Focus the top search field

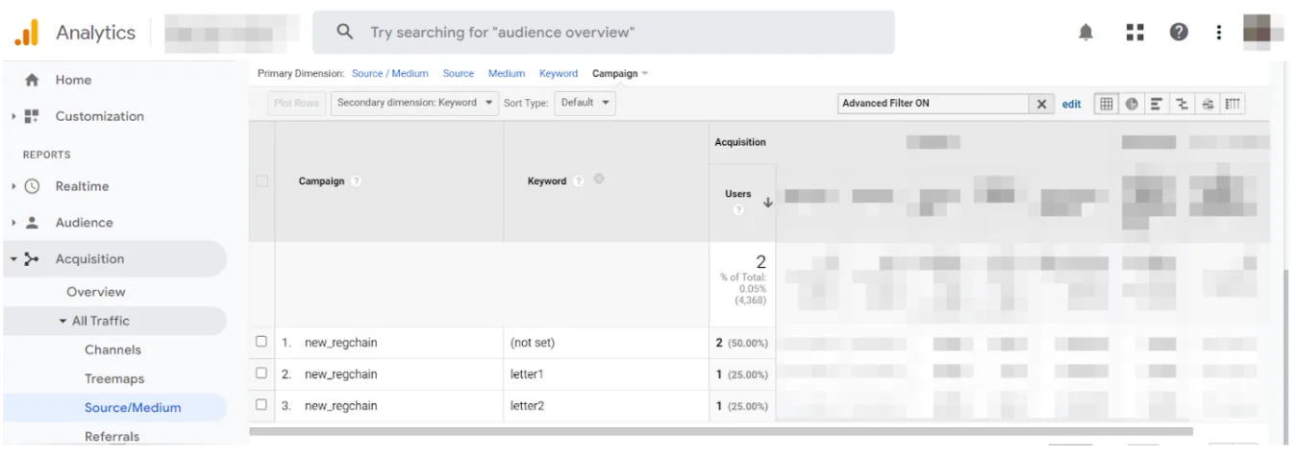(x=604, y=33)
